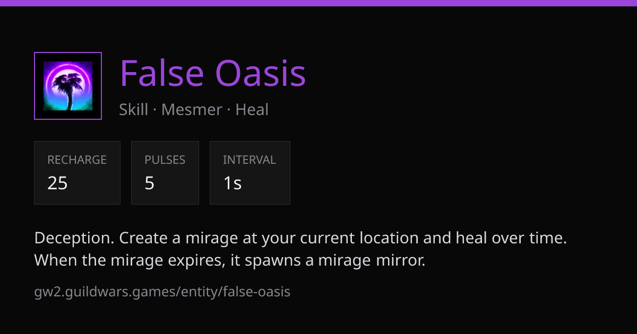Click the RECHARGE label text
The height and width of the screenshot is (334, 637).
pyautogui.click(x=77, y=160)
